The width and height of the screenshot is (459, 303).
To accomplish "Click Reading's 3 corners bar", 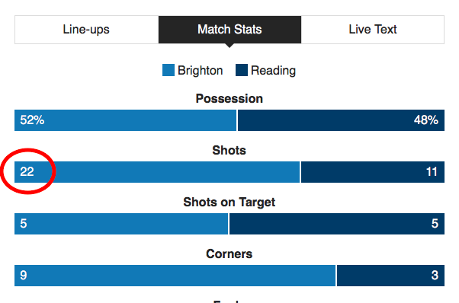I will 390,276.
